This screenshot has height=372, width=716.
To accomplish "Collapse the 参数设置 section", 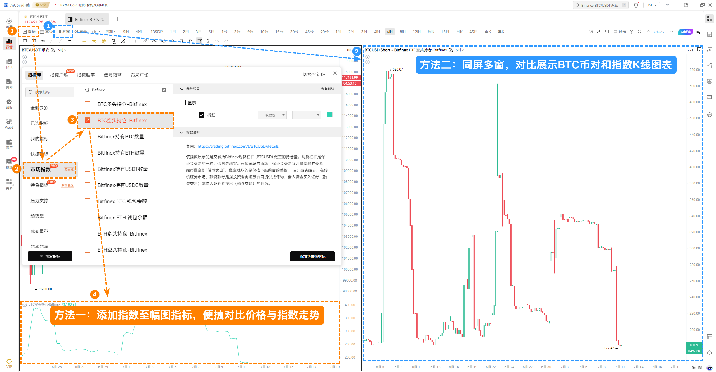I will (x=182, y=89).
